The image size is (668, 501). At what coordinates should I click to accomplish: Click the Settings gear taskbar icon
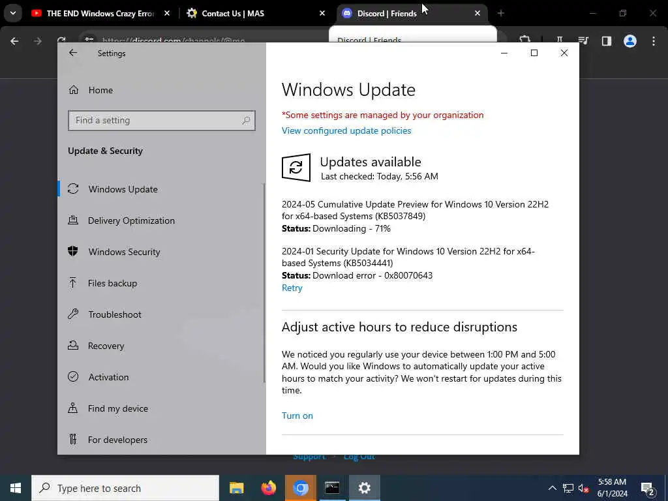pos(364,488)
